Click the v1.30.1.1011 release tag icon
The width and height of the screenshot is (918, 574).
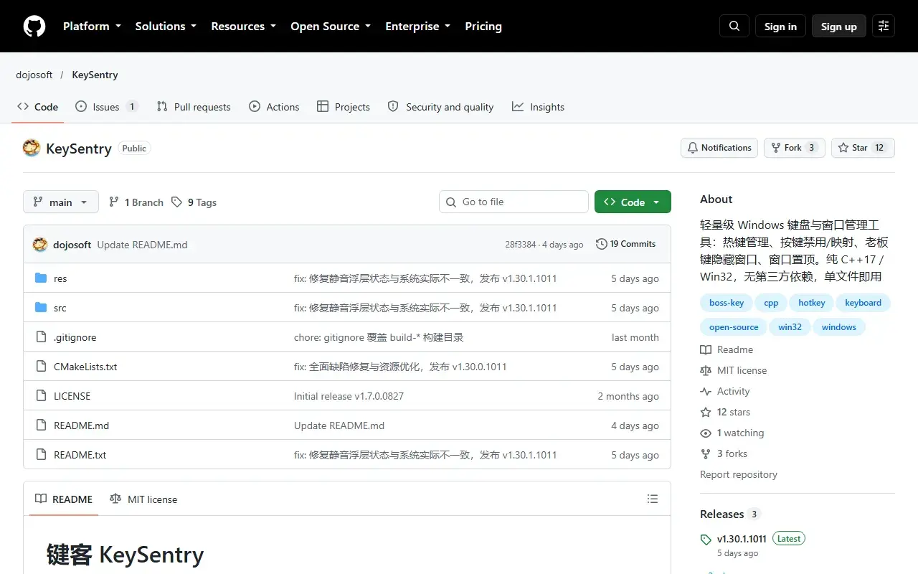tap(706, 540)
